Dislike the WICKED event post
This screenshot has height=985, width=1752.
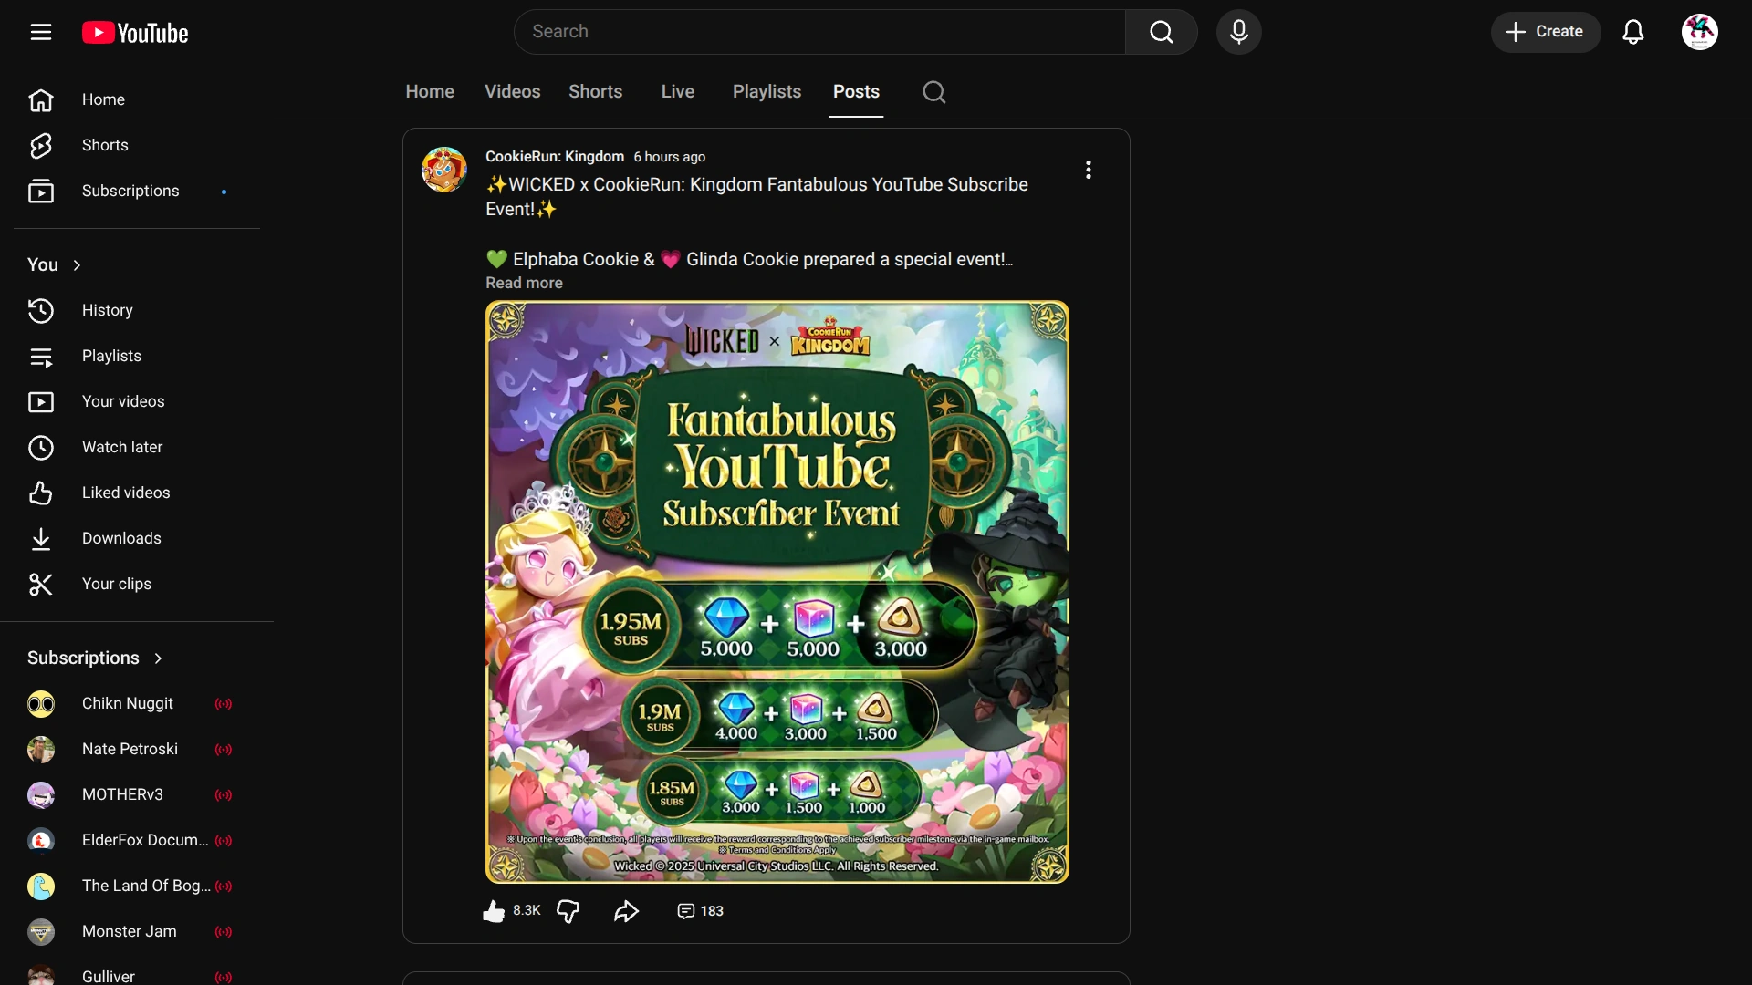pos(568,911)
